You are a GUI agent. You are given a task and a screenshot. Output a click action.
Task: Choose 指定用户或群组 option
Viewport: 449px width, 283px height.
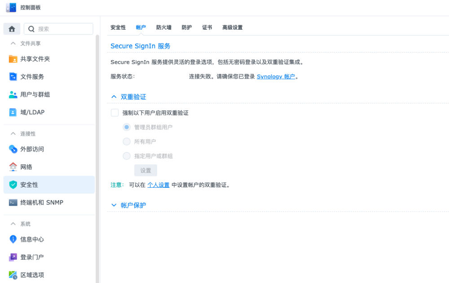pyautogui.click(x=126, y=156)
